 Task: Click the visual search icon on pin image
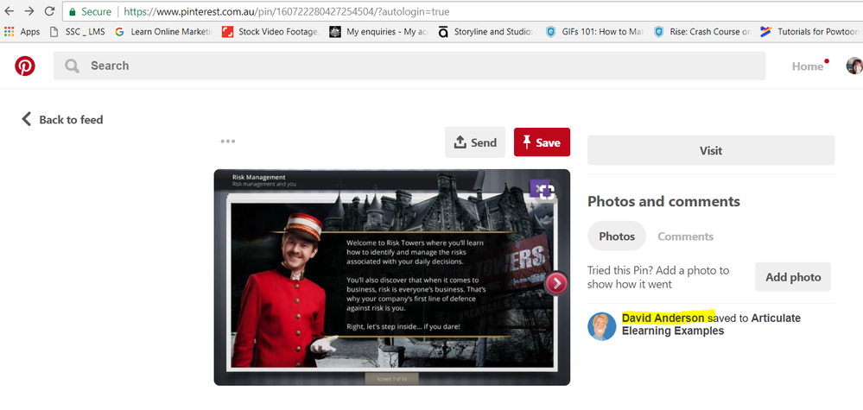543,191
